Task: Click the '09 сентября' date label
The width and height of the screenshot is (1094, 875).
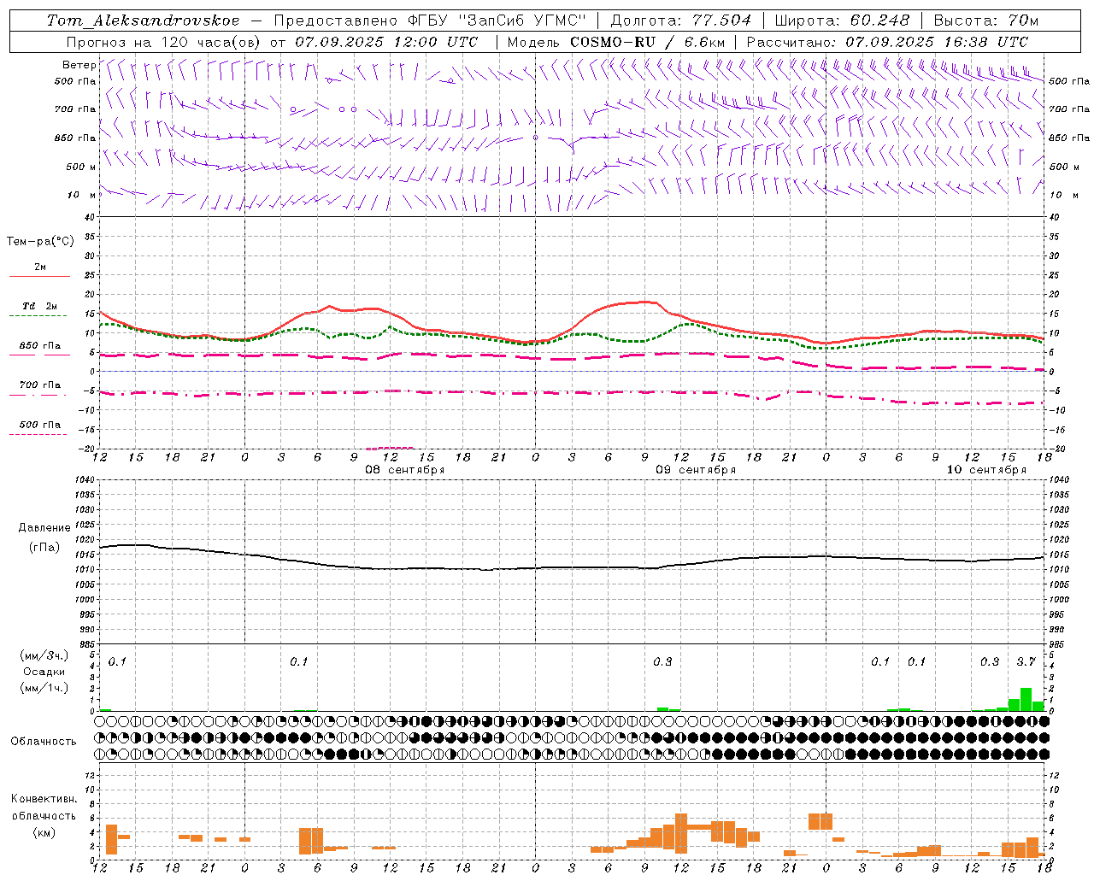Action: pos(696,470)
